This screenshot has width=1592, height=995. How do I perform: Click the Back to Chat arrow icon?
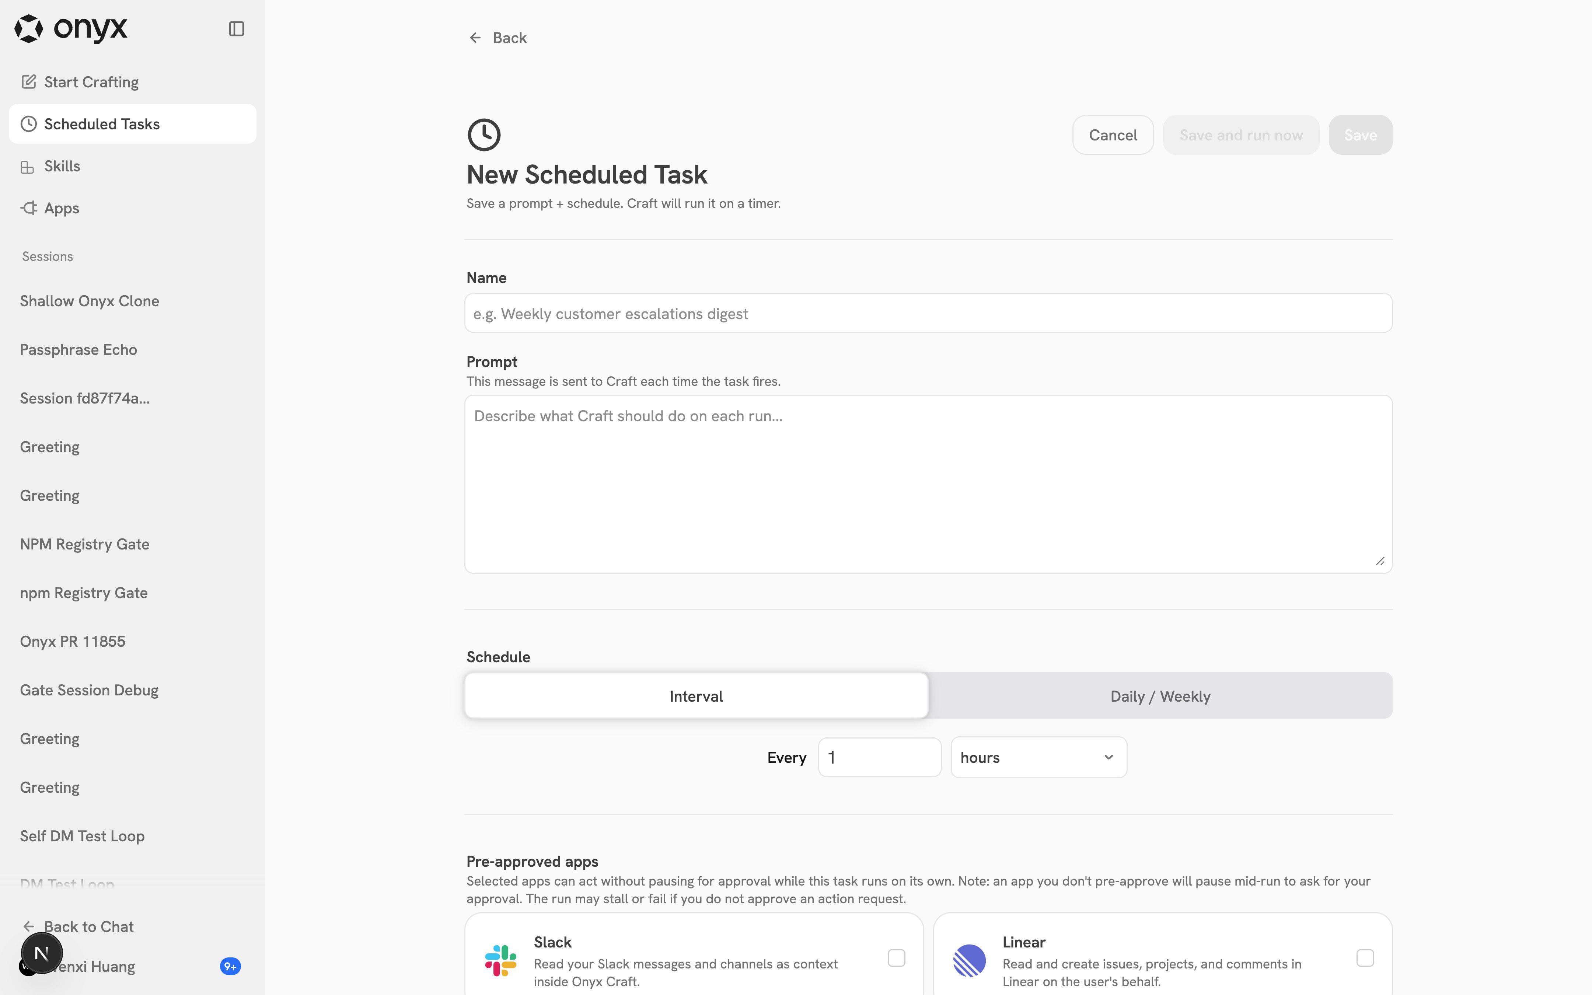[28, 926]
